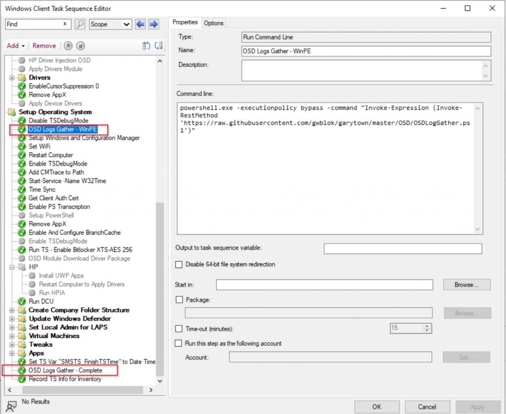Click the green check icon of Set WiFi
The width and height of the screenshot is (506, 414).
click(22, 147)
